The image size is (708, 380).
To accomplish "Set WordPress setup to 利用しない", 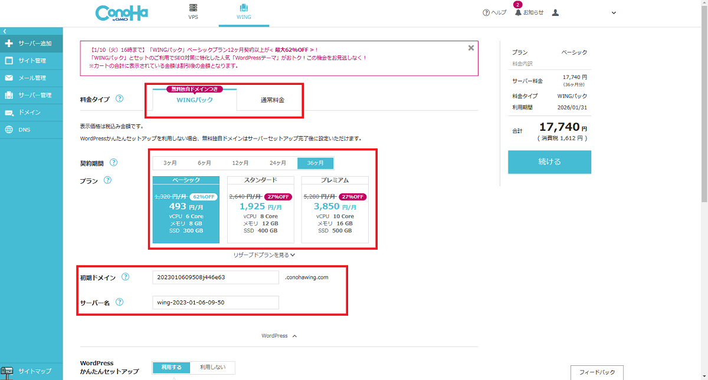I will [213, 368].
